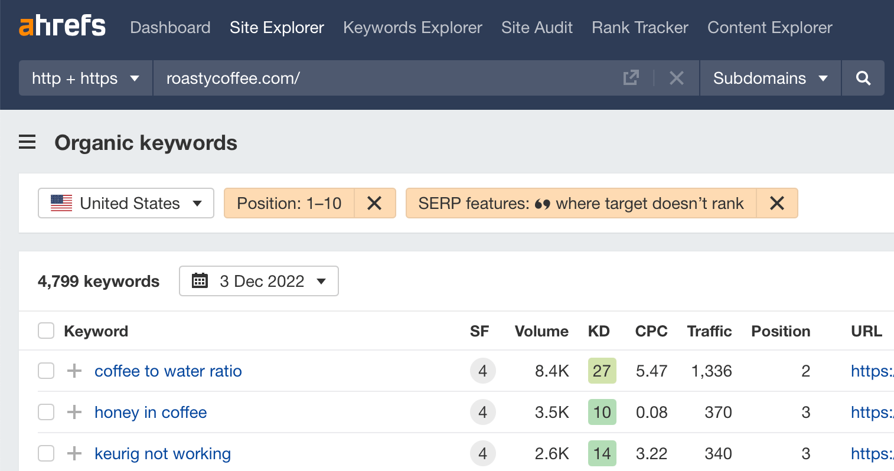Image resolution: width=894 pixels, height=471 pixels.
Task: Expand 'honey in coffee' plus icon
Action: click(x=74, y=412)
